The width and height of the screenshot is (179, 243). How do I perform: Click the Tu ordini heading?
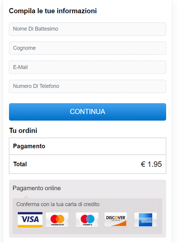(x=23, y=130)
